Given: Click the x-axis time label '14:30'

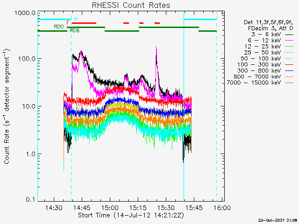Looking at the screenshot, I should tap(54, 208).
